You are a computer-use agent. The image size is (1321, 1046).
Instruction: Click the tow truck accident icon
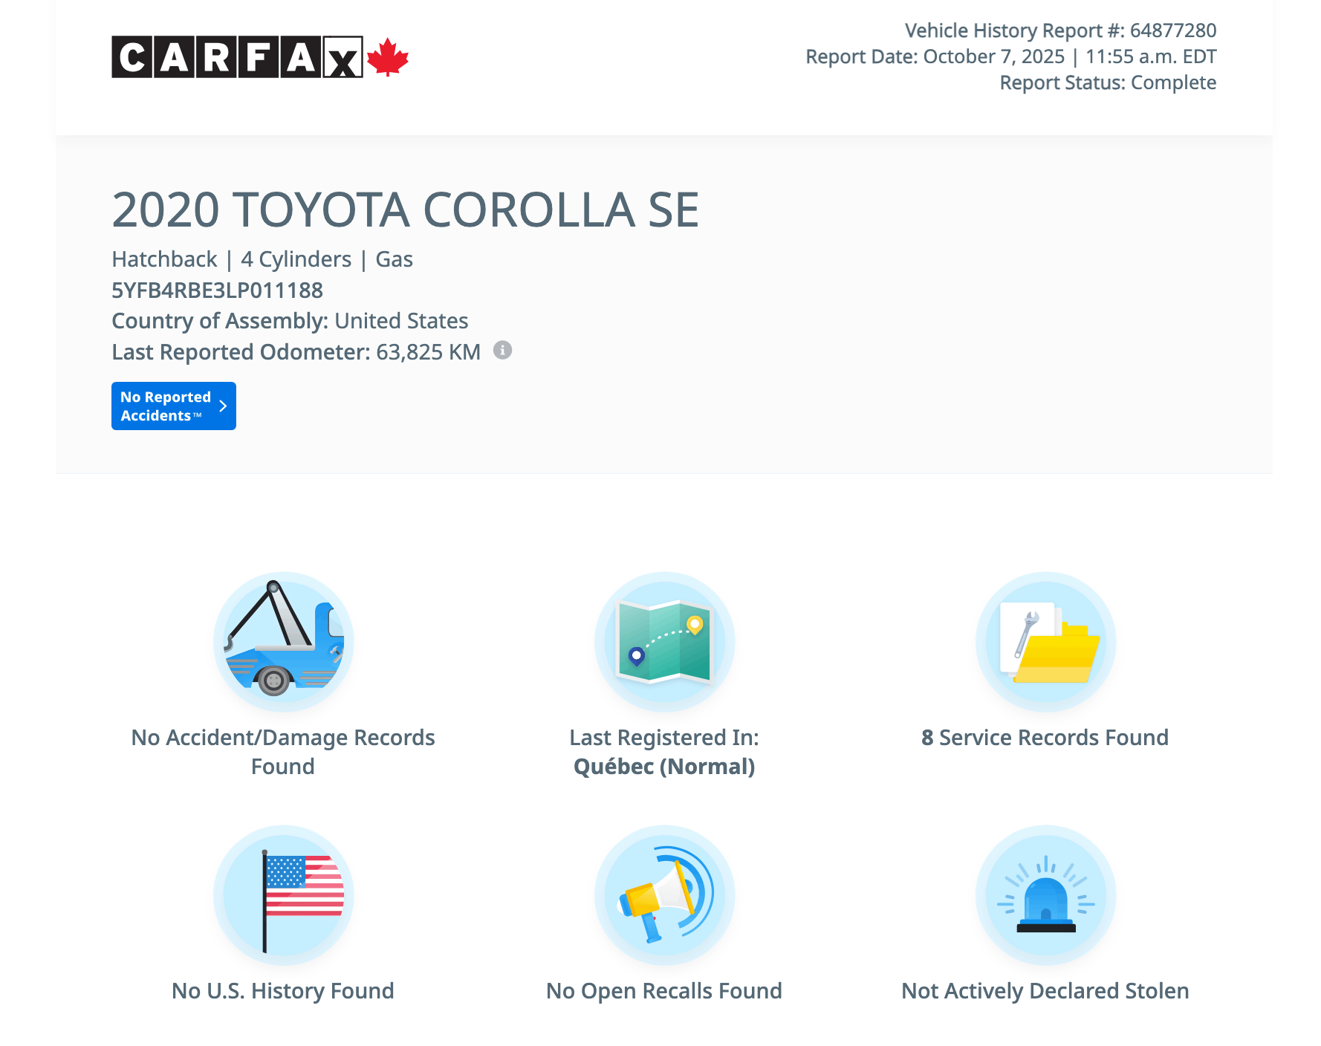tap(283, 641)
